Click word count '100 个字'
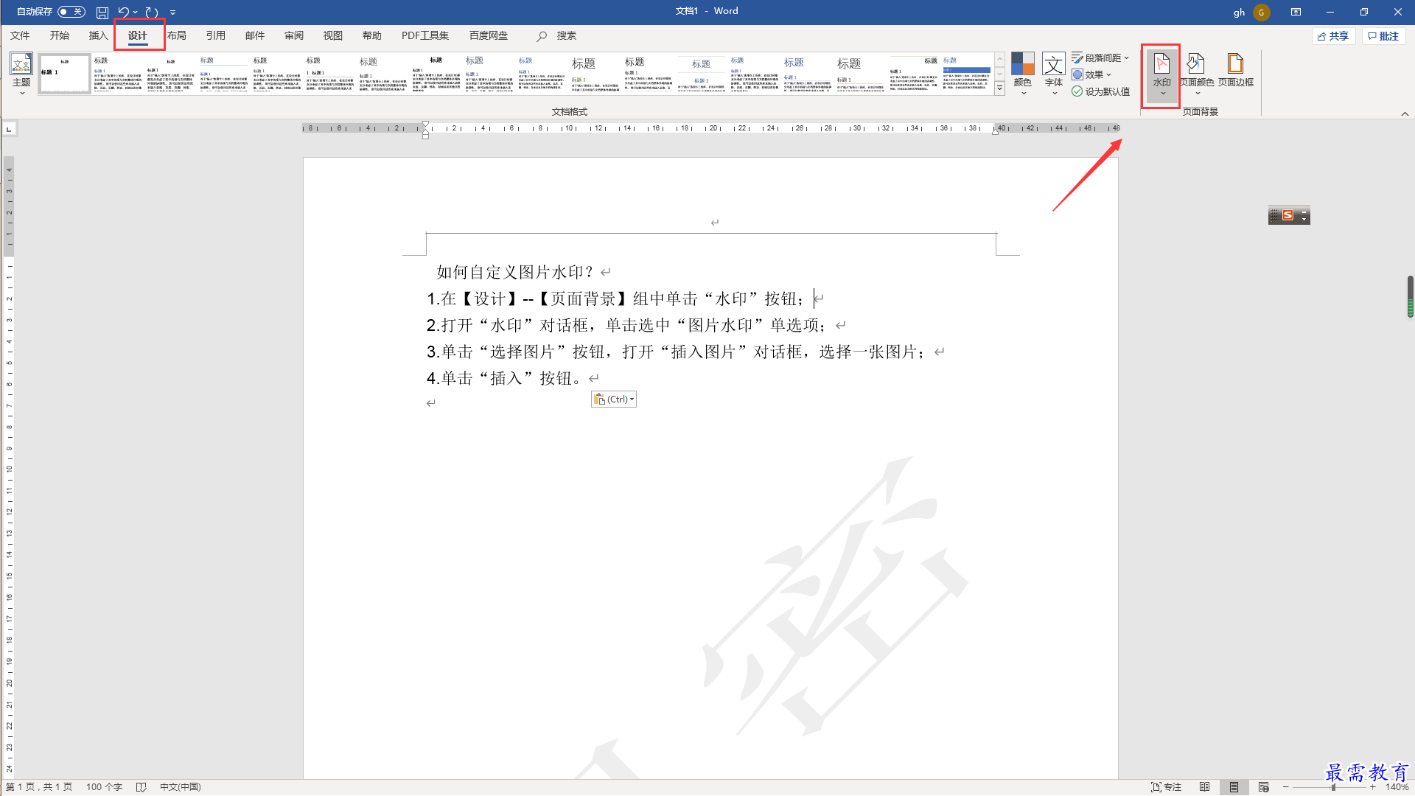1415x796 pixels. click(104, 787)
